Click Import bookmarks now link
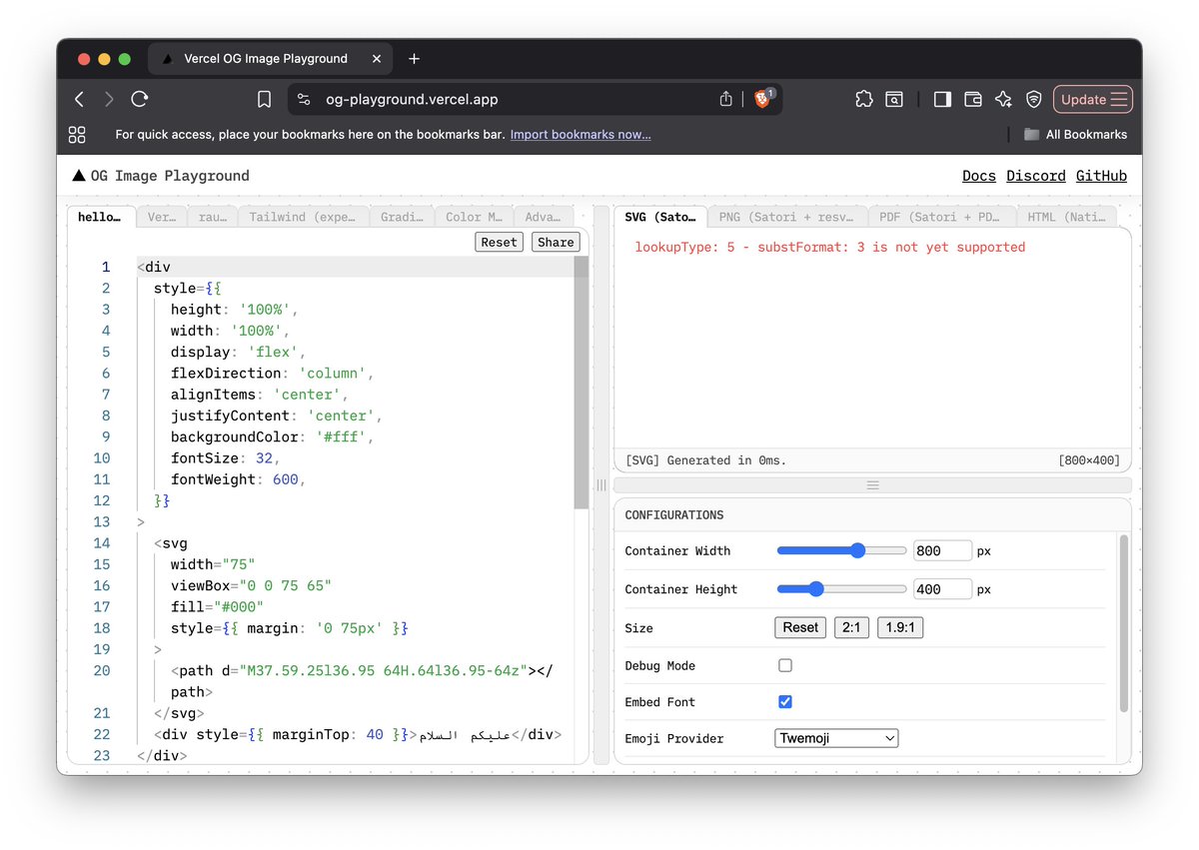 point(581,134)
